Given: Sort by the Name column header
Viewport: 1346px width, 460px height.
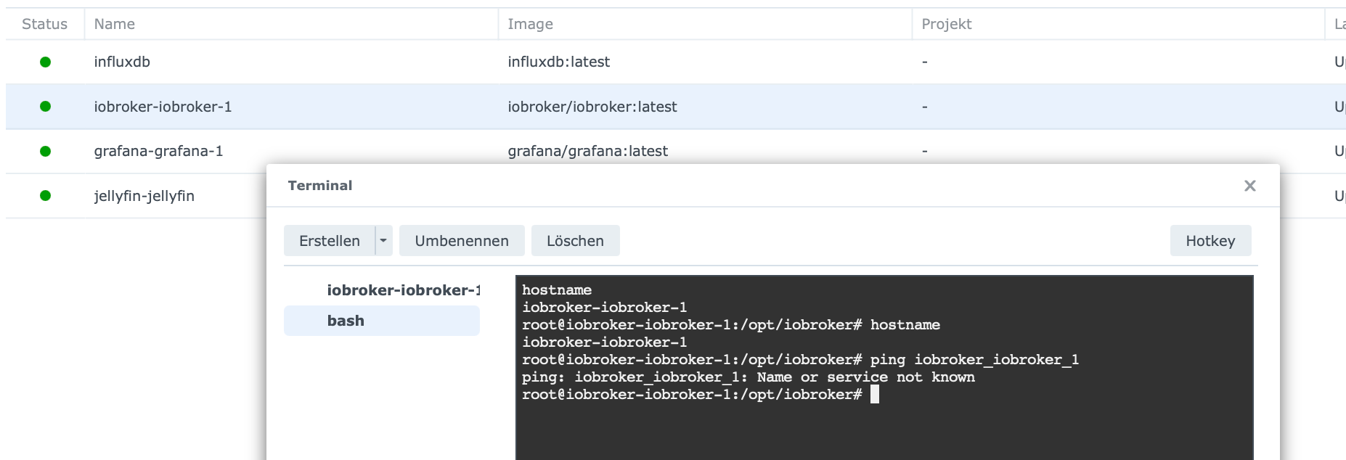Looking at the screenshot, I should [x=115, y=24].
